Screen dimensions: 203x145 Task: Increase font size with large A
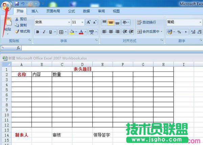click(89, 22)
